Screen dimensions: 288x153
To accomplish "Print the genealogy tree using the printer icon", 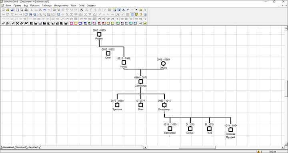I will [26, 10].
